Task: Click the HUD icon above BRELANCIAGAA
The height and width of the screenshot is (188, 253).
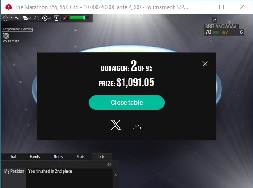Action: pyautogui.click(x=214, y=20)
